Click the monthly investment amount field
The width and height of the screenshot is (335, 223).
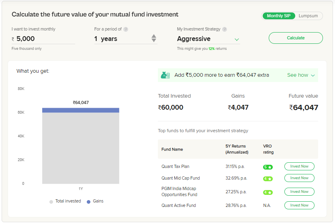[x=43, y=39]
